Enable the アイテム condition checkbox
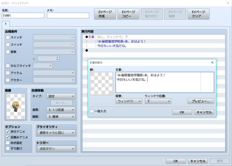232x166 pixels. point(8,73)
